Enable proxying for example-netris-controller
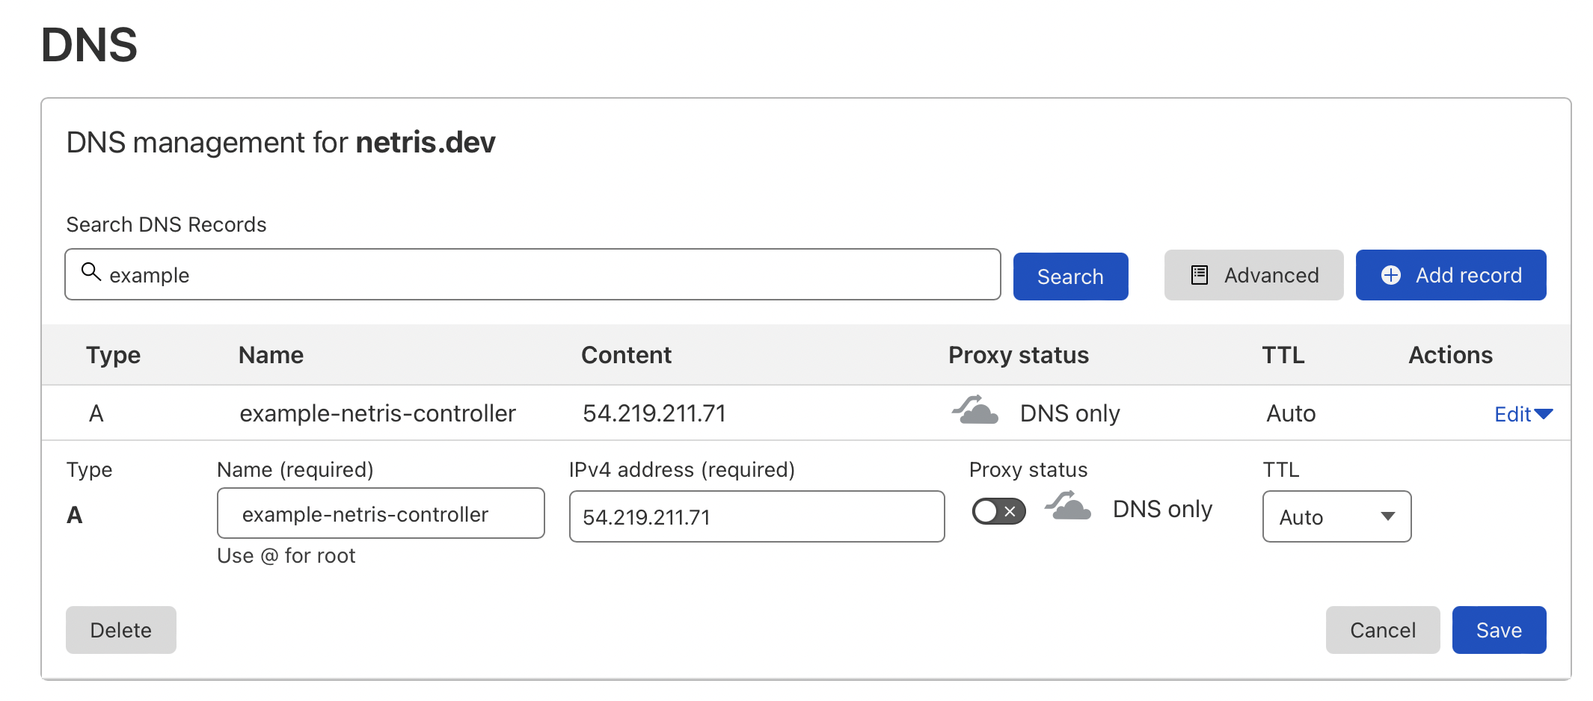This screenshot has height=701, width=1593. pos(998,510)
